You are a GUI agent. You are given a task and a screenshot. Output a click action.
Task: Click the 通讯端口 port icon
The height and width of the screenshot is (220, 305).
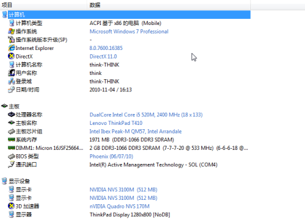pyautogui.click(x=12, y=165)
